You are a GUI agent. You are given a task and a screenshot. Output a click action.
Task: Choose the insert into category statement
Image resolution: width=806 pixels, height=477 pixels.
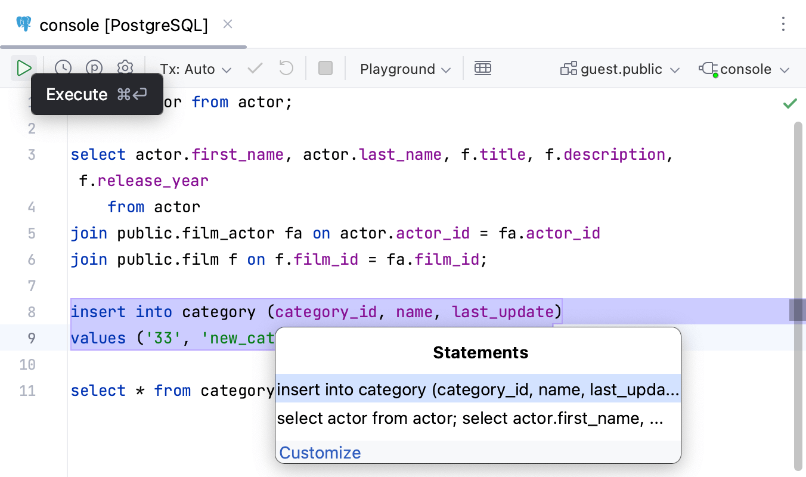(x=477, y=390)
